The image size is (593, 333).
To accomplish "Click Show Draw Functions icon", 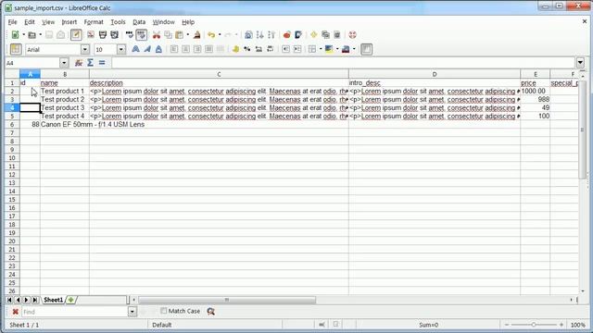I will click(x=298, y=35).
